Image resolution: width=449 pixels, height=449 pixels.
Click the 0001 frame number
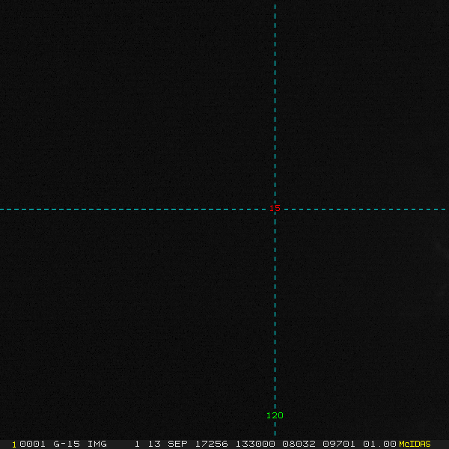click(x=32, y=444)
